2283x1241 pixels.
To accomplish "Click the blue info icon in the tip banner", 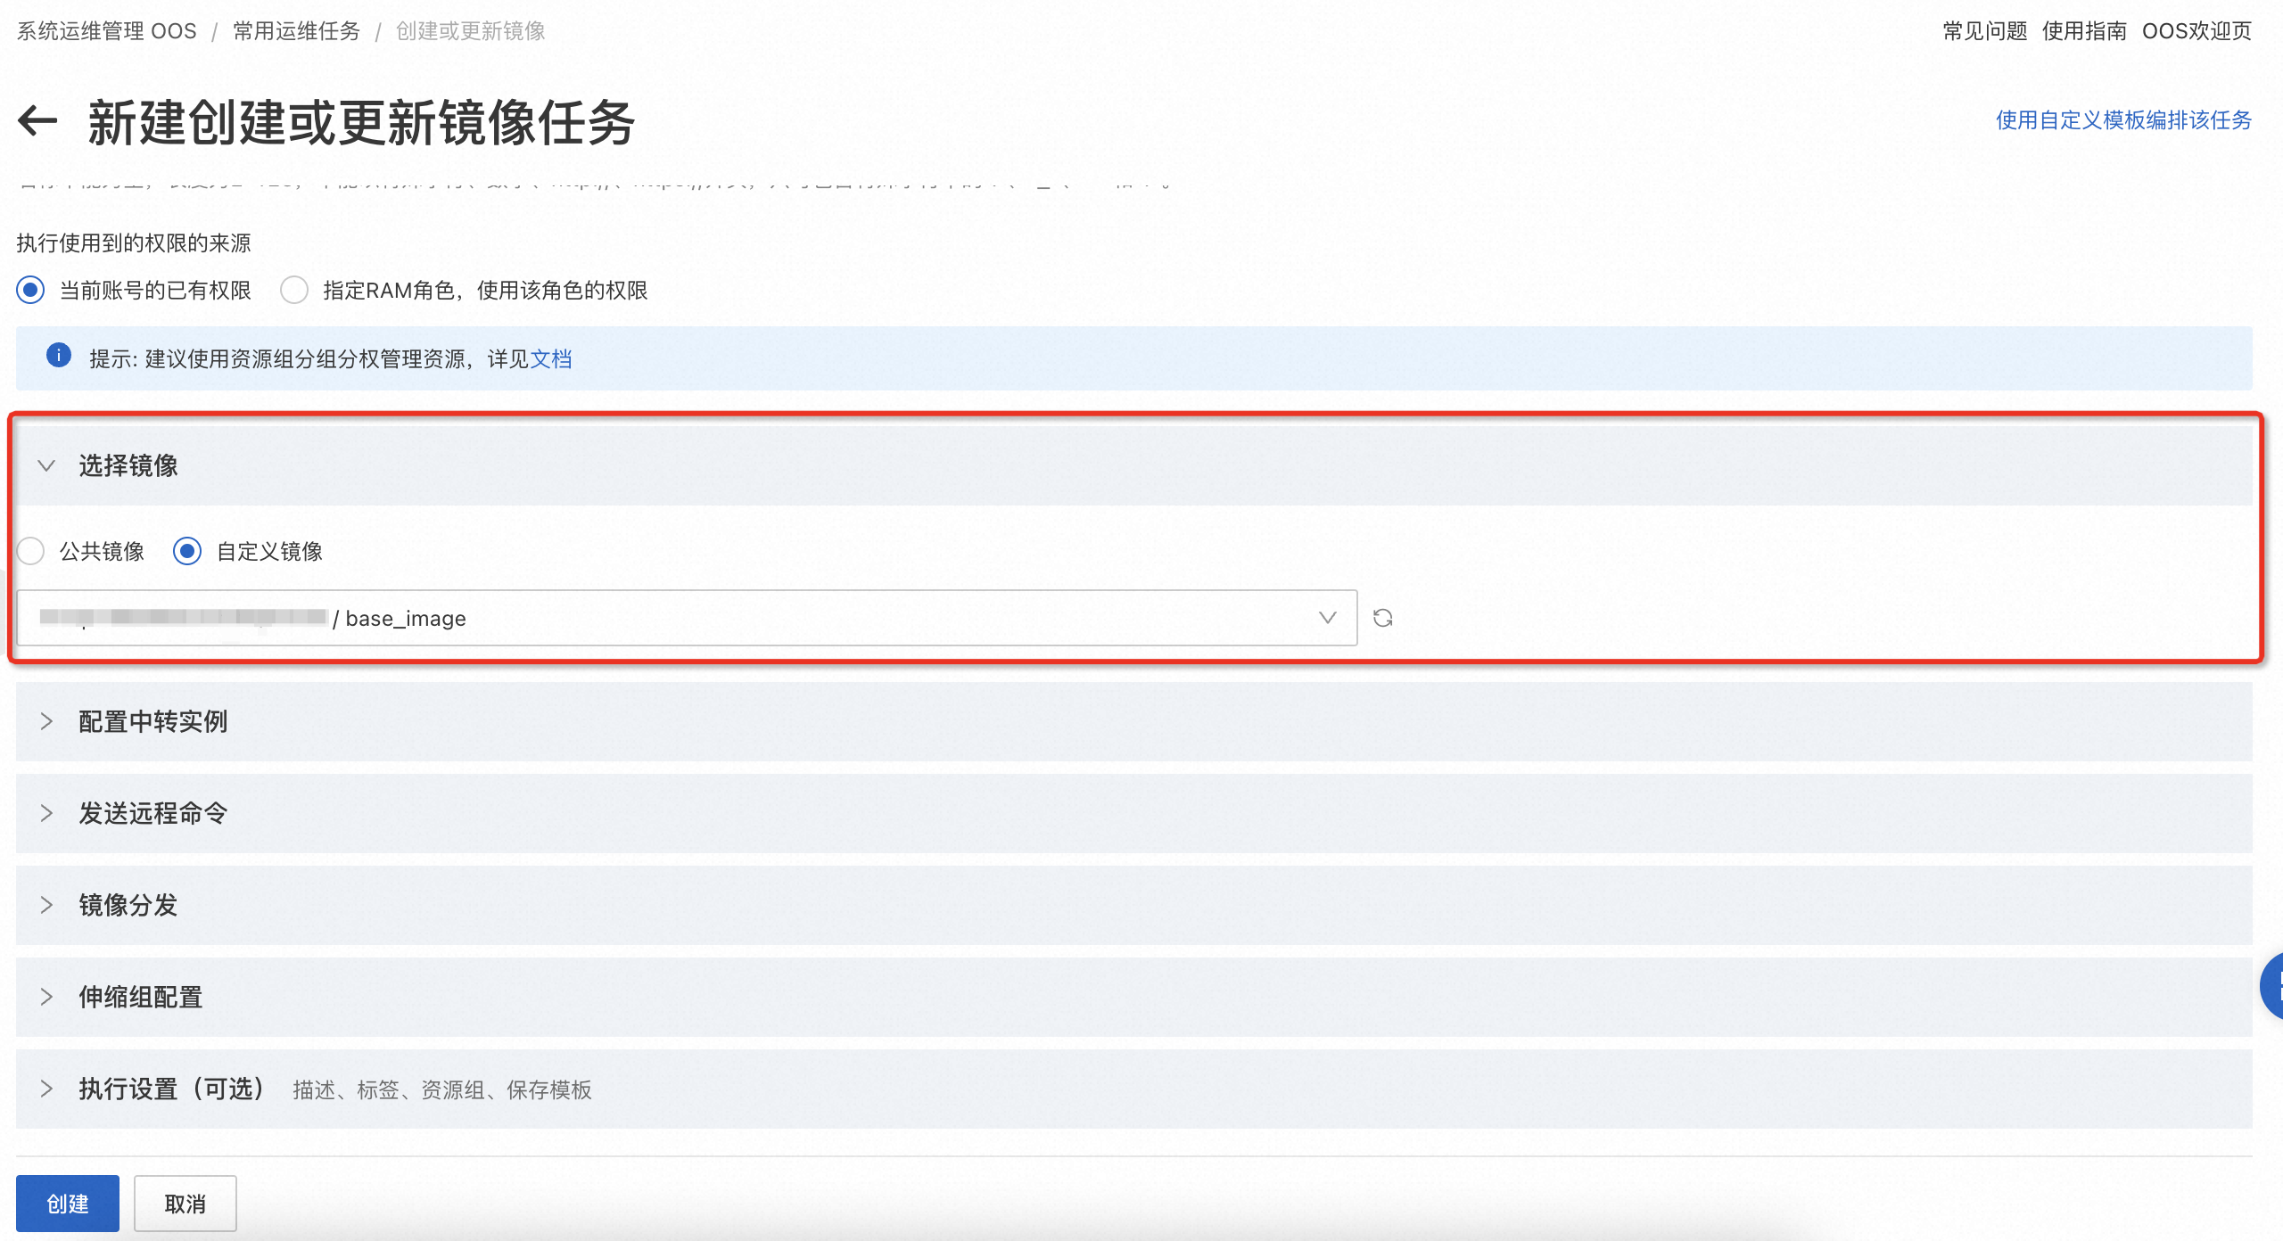I will pos(59,356).
